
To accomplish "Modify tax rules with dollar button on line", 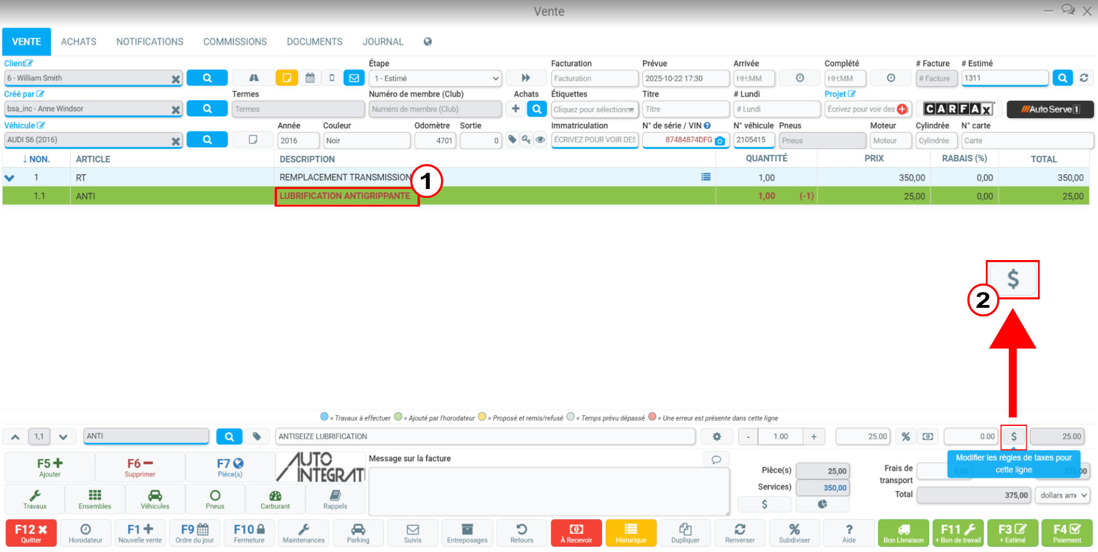I will tap(1013, 437).
